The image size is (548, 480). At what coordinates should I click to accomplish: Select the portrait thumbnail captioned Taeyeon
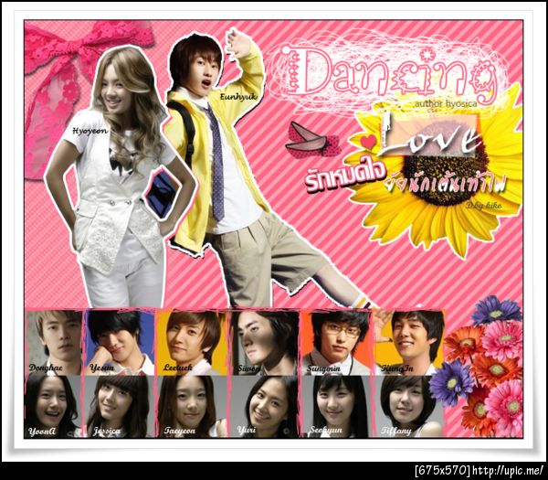pyautogui.click(x=192, y=407)
